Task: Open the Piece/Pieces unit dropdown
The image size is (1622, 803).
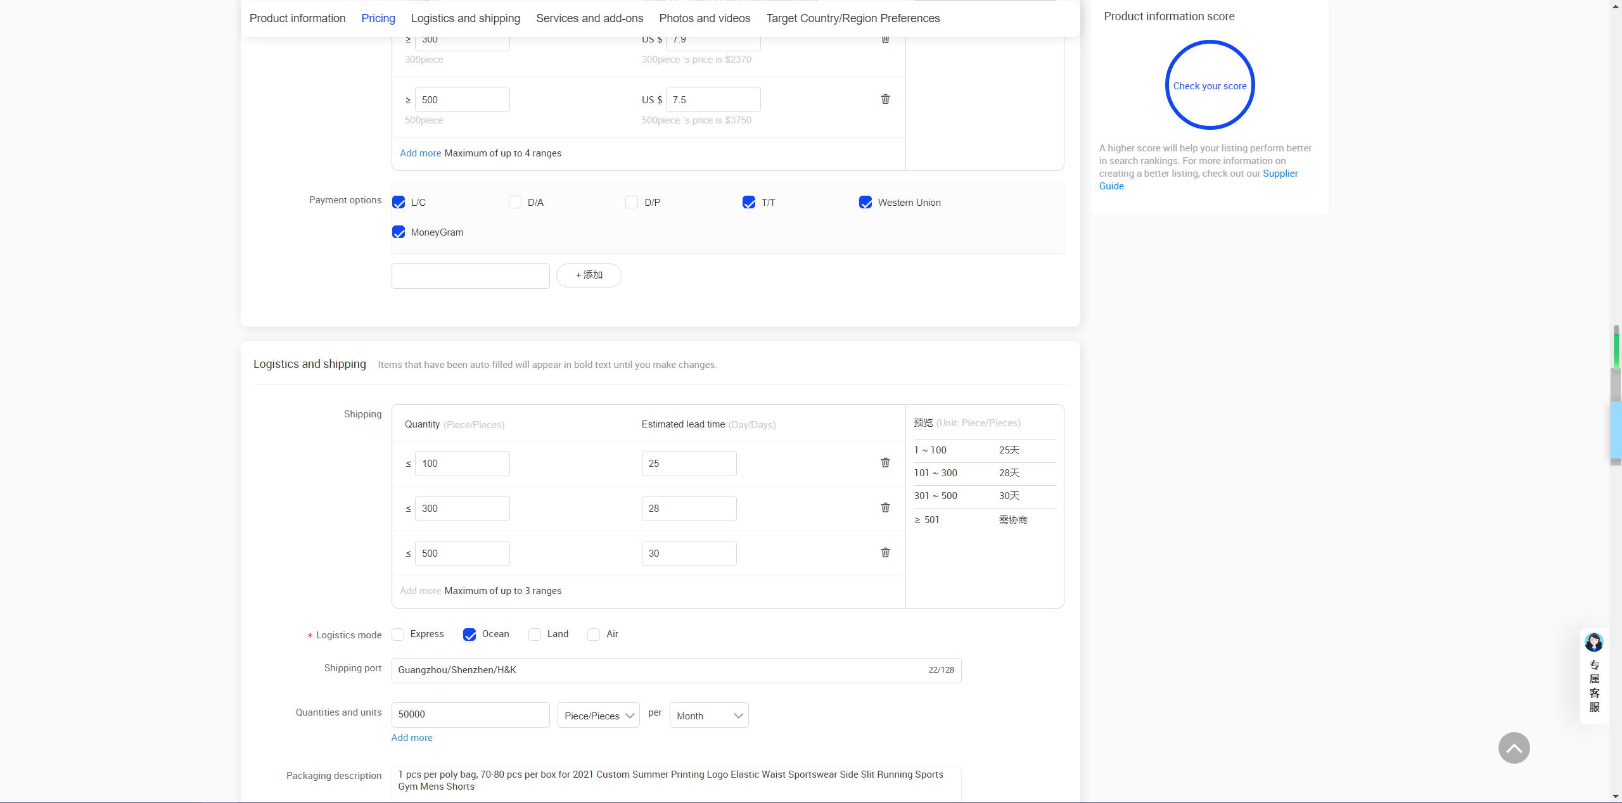Action: (598, 716)
